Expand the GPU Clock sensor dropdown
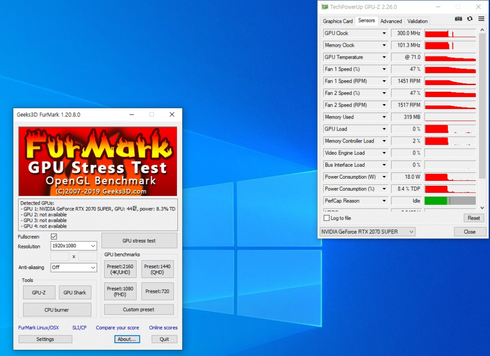 pos(384,33)
